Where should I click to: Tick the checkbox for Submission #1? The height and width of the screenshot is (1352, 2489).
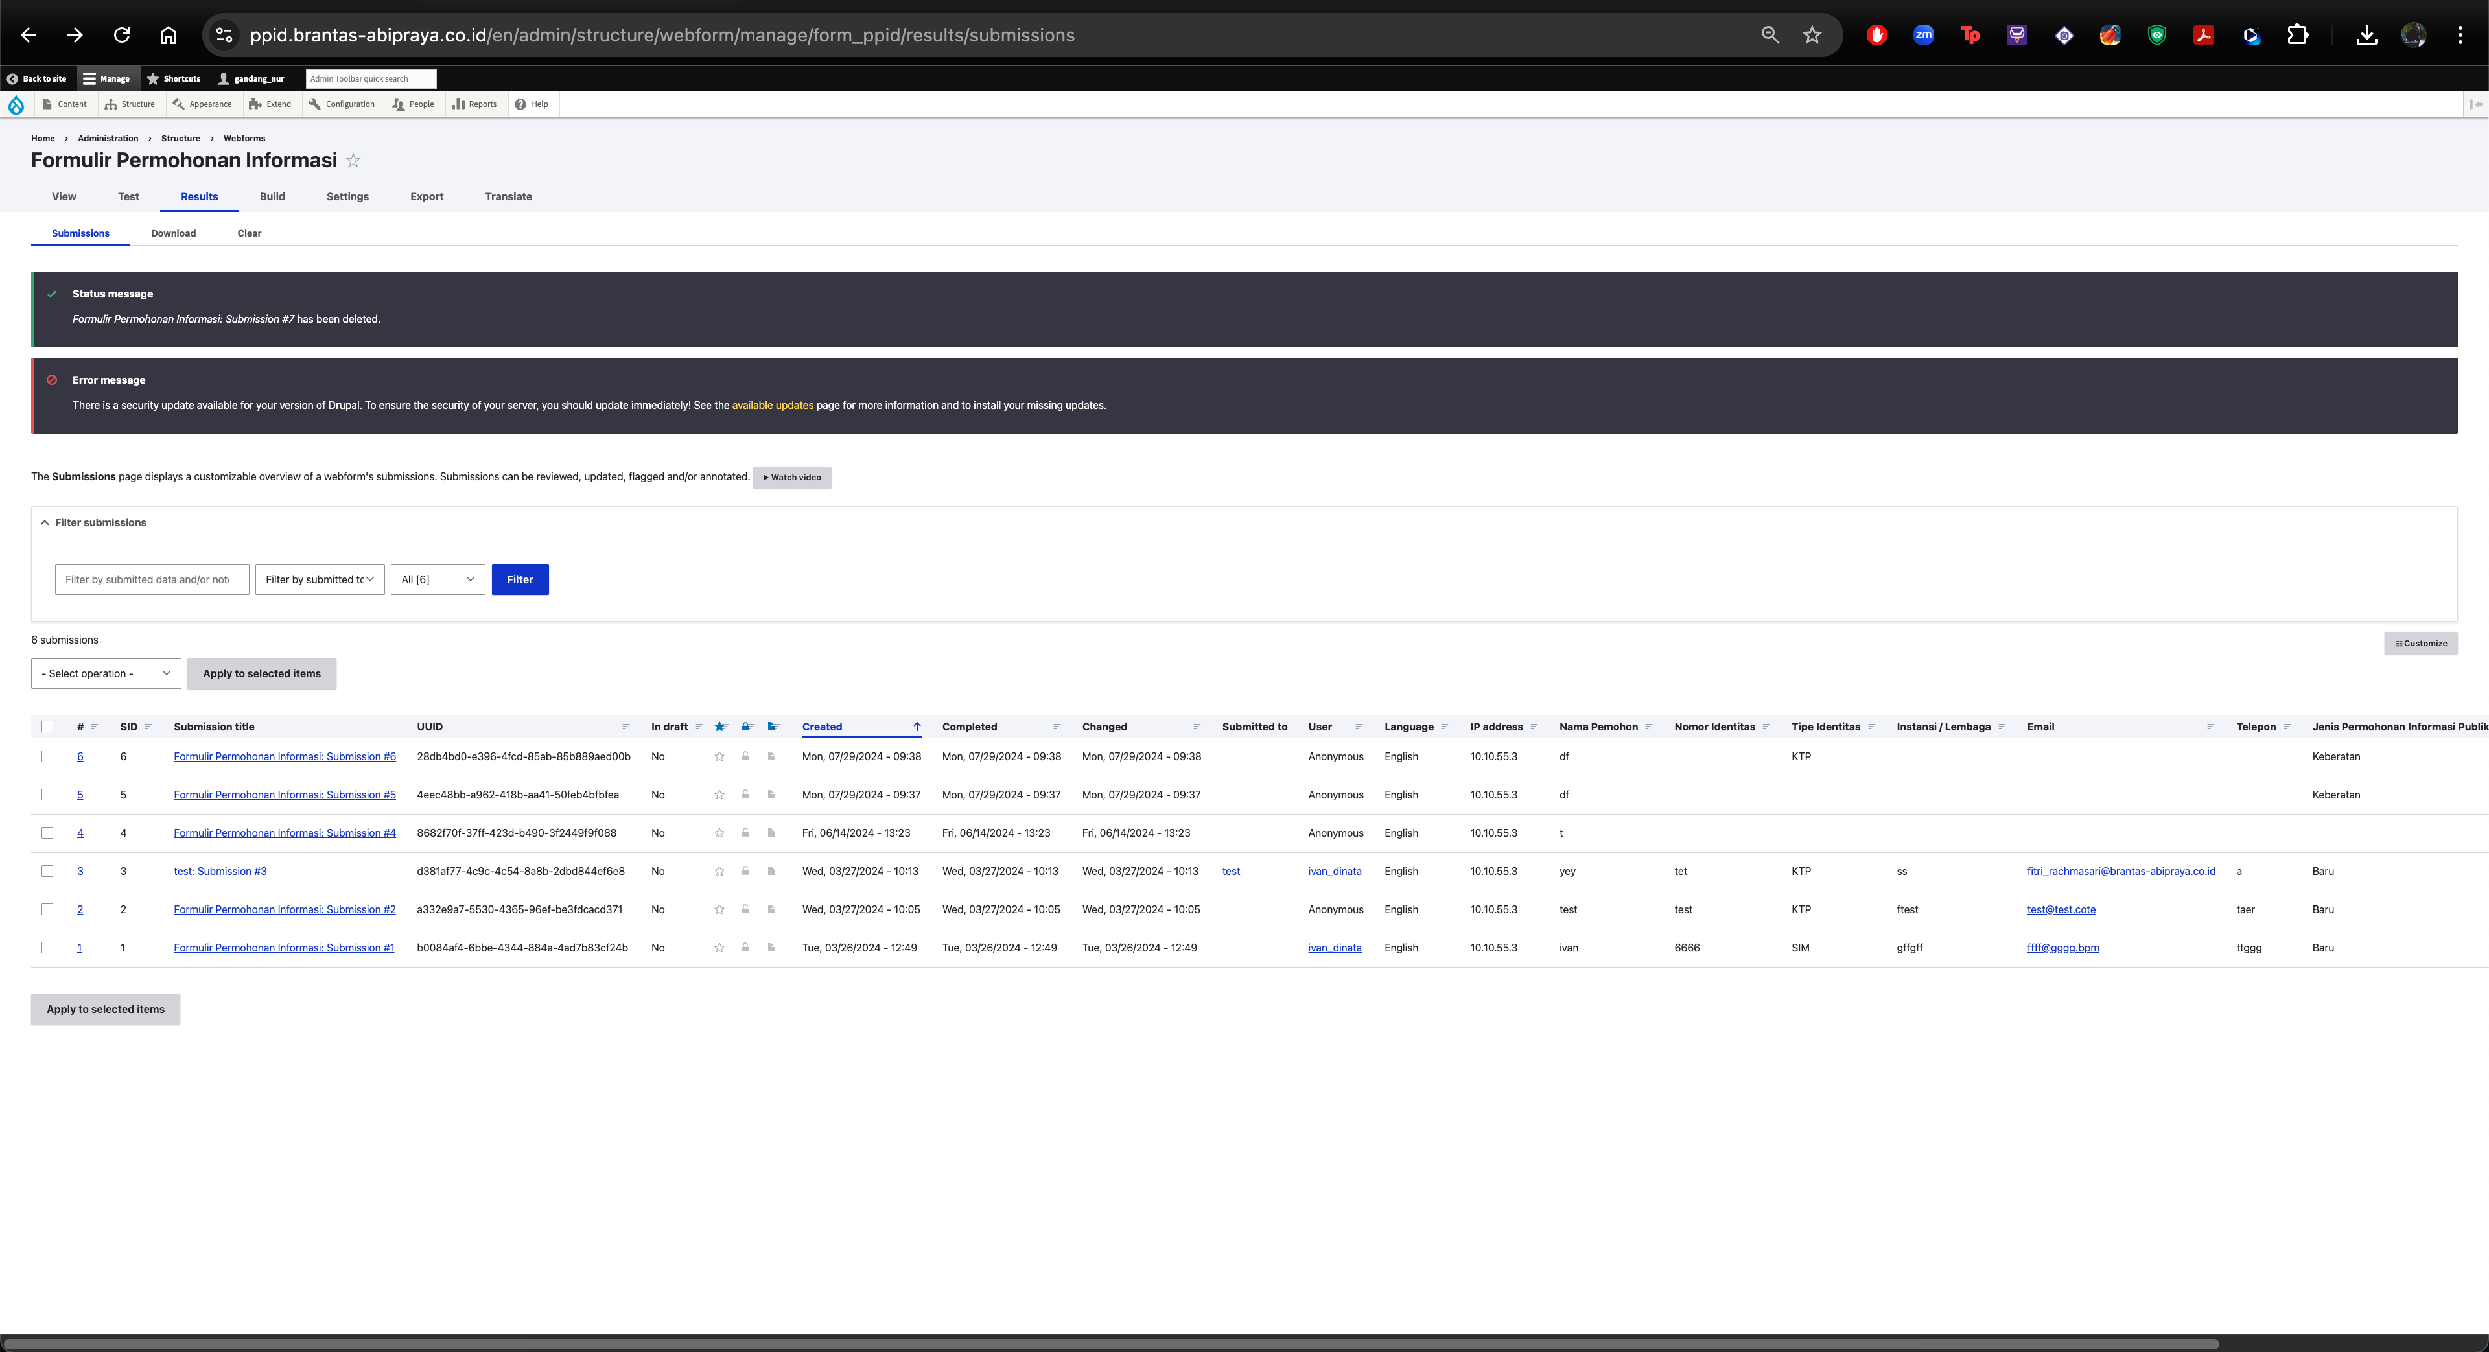[x=47, y=947]
